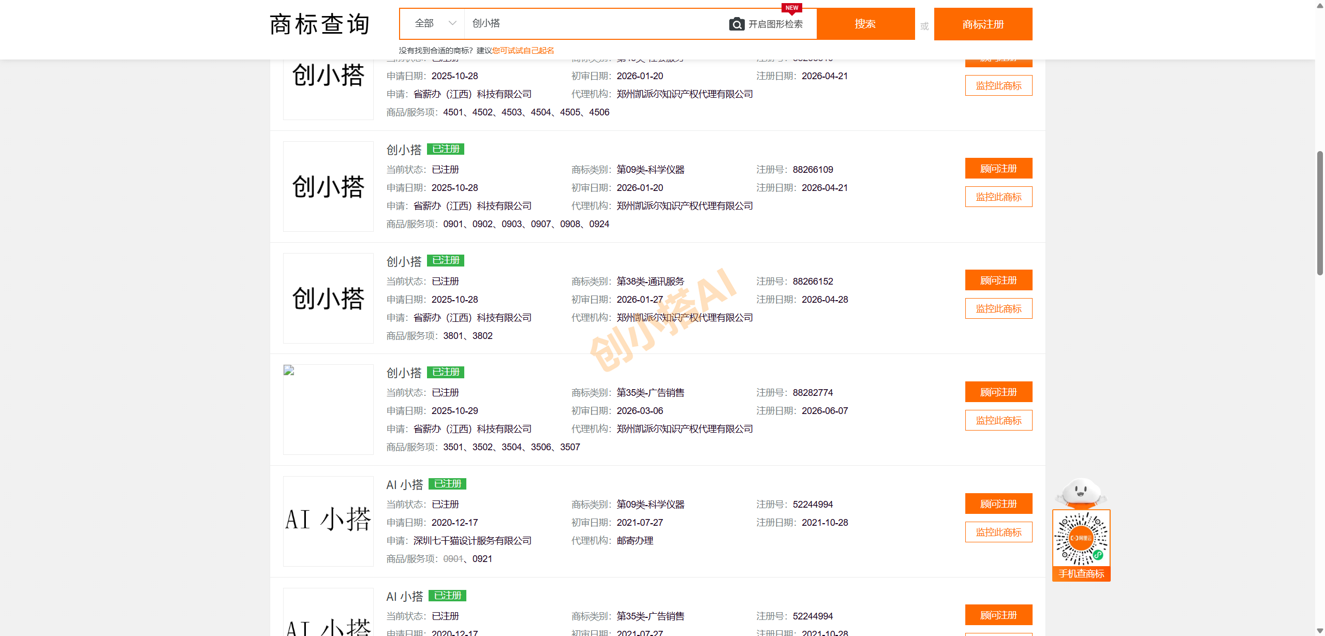Click 顾问注册 for registration 88266109

(x=998, y=168)
